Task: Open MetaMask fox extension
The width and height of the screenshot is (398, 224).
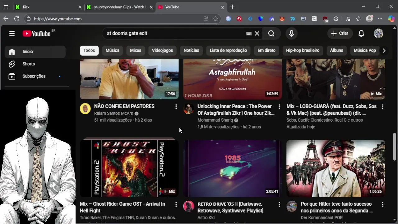Action: (x=282, y=19)
